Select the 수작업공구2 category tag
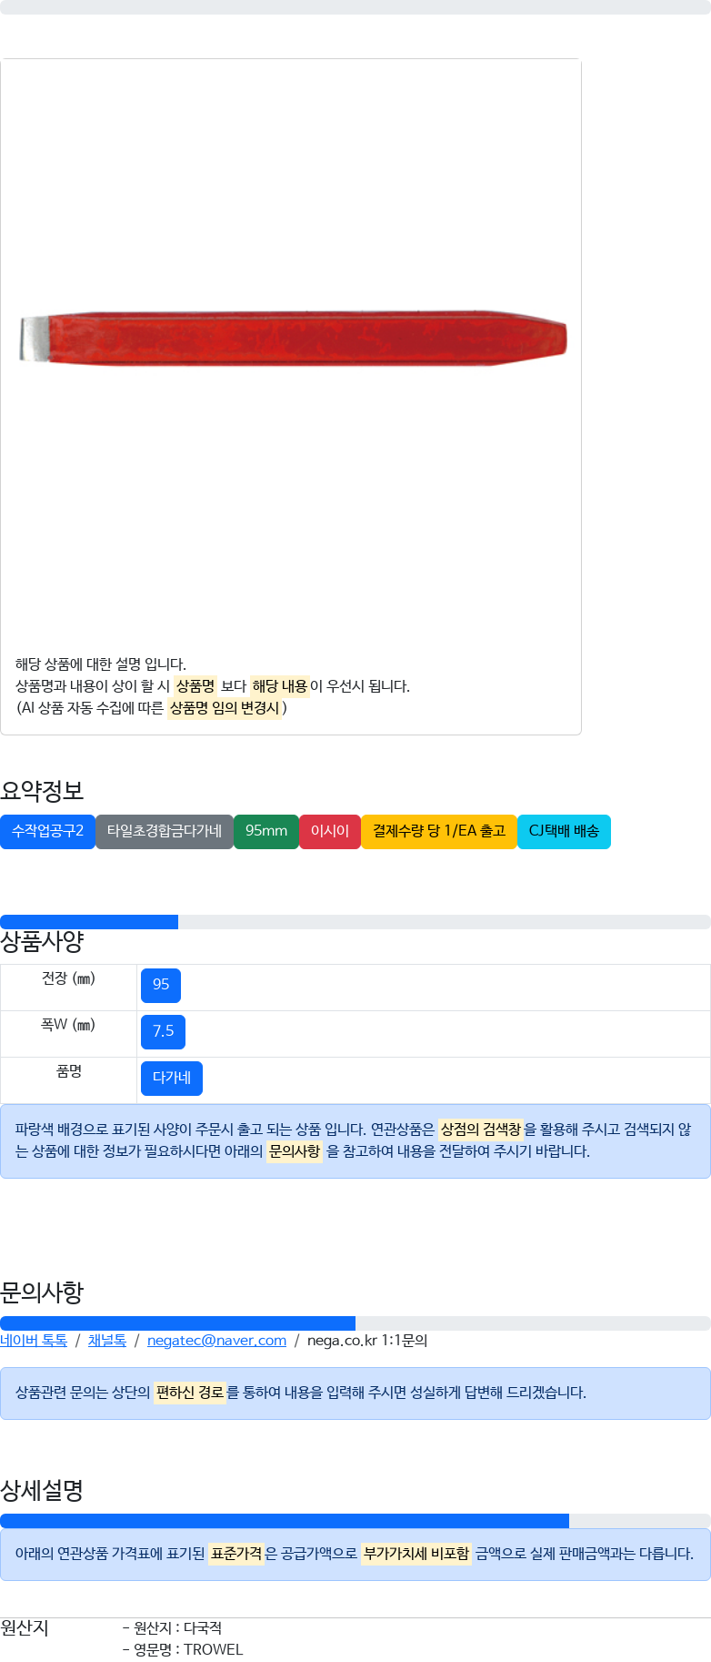 [47, 831]
